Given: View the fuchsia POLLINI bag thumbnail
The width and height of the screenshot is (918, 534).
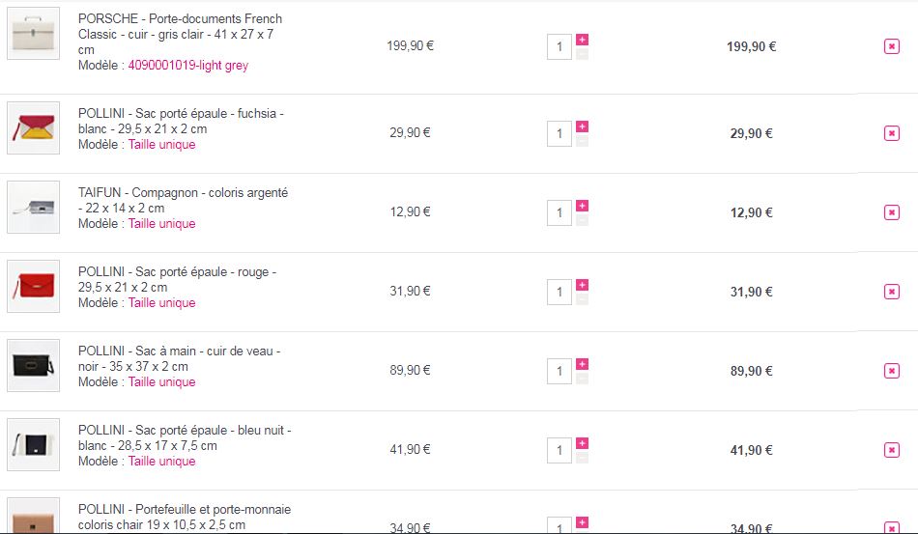Looking at the screenshot, I should point(34,128).
